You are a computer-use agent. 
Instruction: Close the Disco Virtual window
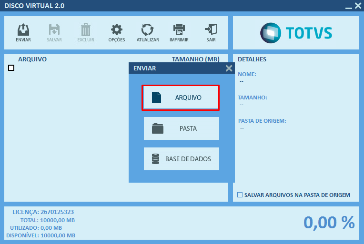click(x=358, y=6)
